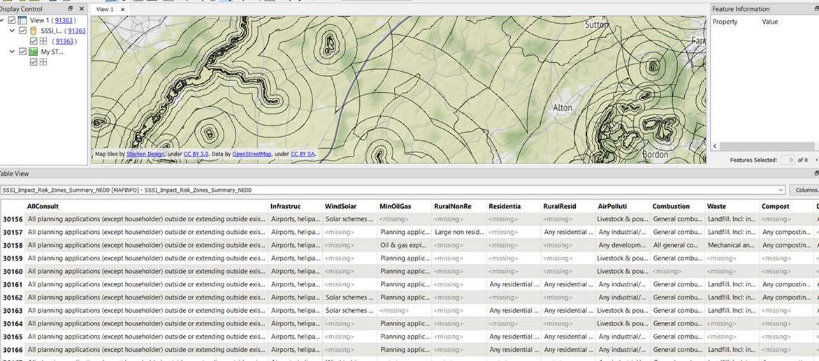Click MinOilGas cell 'Oil & gas expl...' in row 30158
This screenshot has height=361, width=819.
pyautogui.click(x=405, y=245)
